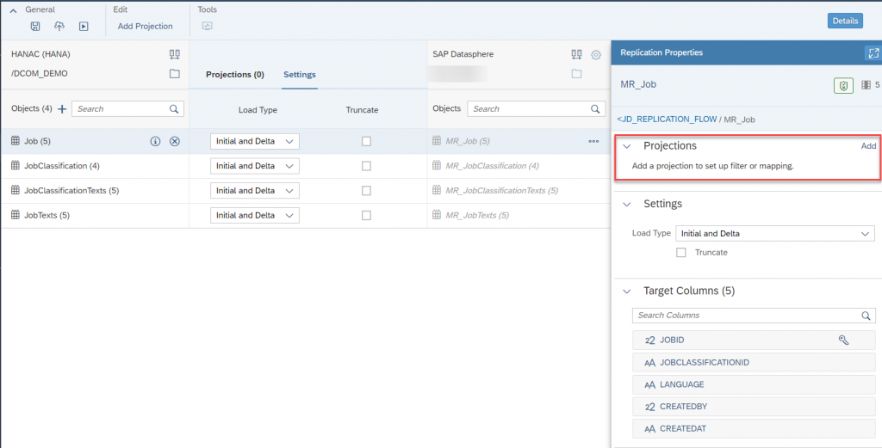The image size is (882, 448).
Task: Collapse the Projections section chevron
Action: coord(627,146)
